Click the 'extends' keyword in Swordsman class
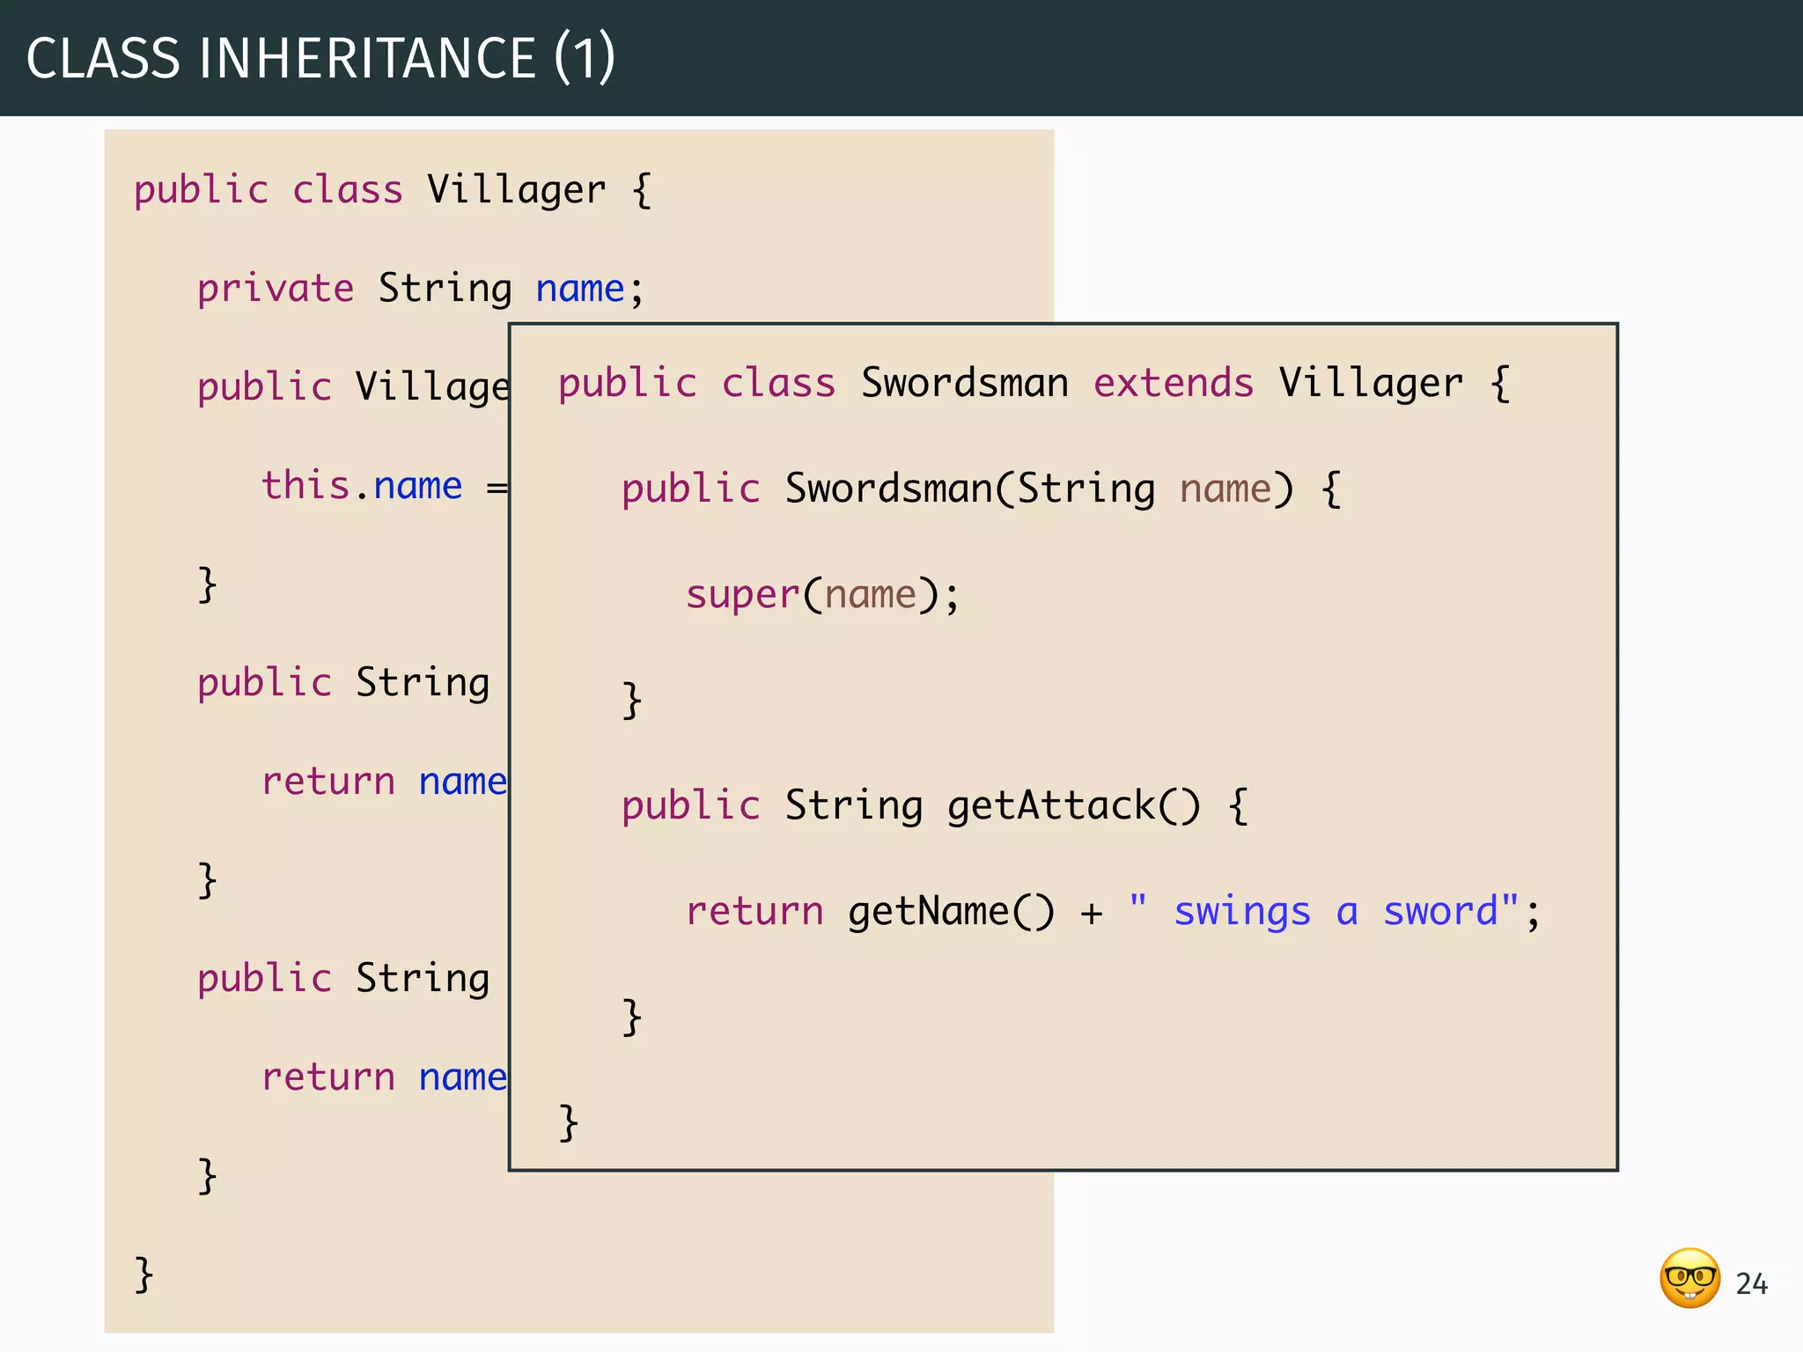The height and width of the screenshot is (1352, 1803). coord(1173,384)
